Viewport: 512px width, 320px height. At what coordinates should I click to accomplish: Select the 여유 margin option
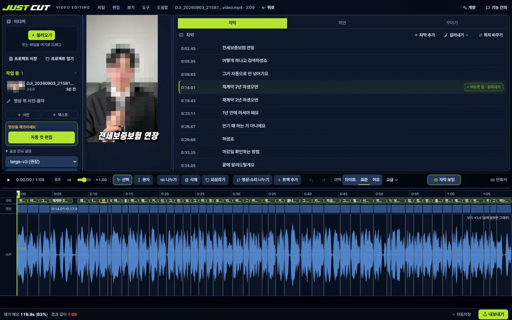point(376,180)
